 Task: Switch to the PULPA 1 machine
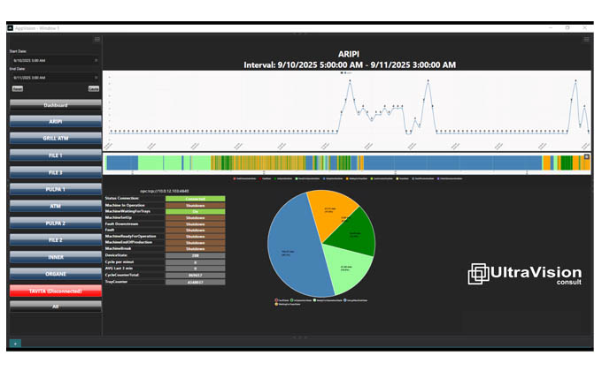[x=54, y=189]
